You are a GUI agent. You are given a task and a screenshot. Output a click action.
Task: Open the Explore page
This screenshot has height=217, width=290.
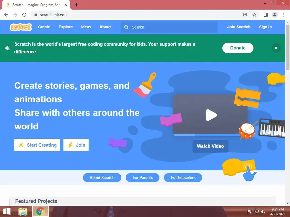point(66,27)
